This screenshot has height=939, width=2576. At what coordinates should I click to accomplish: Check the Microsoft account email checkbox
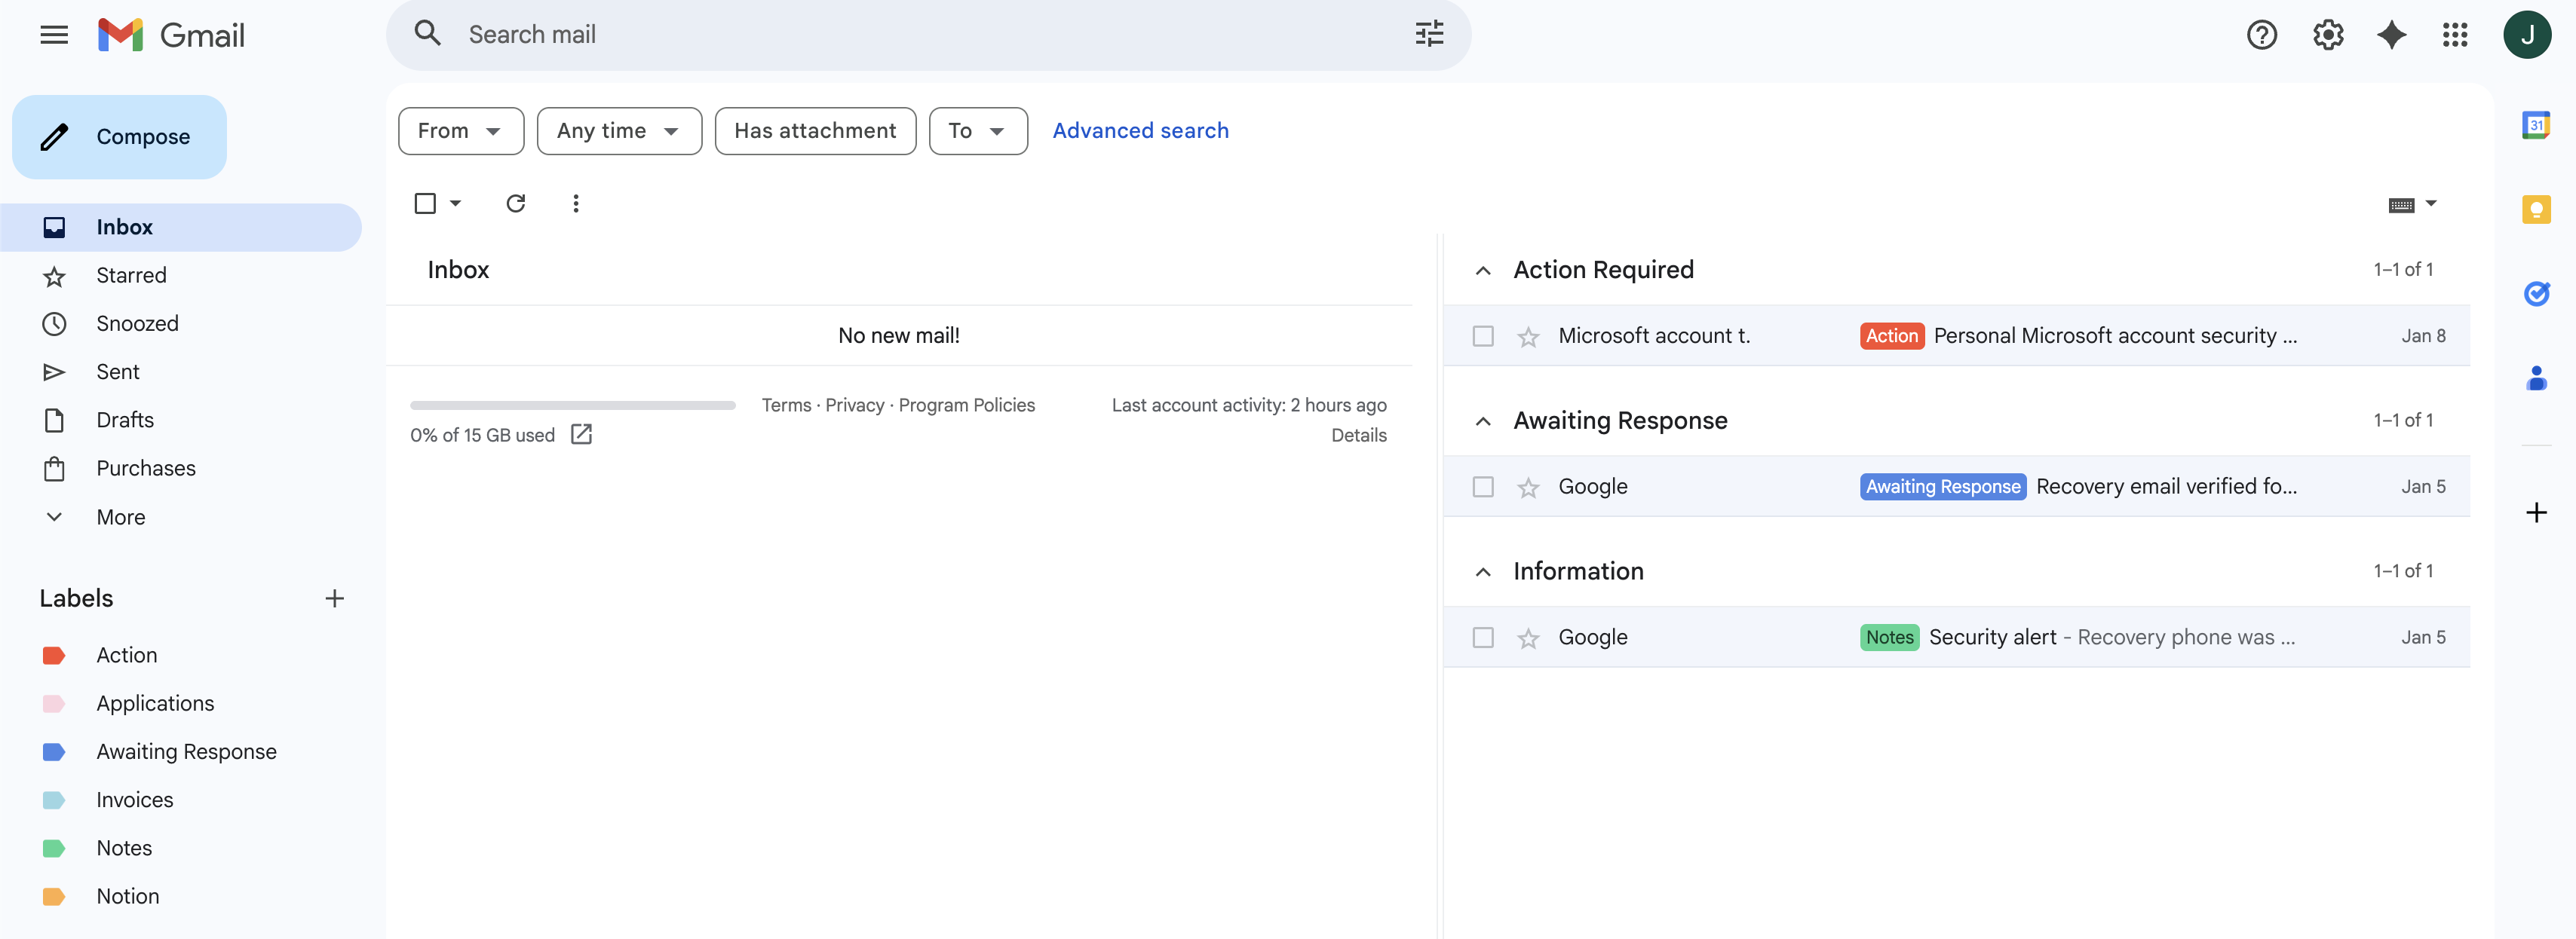pyautogui.click(x=1482, y=337)
